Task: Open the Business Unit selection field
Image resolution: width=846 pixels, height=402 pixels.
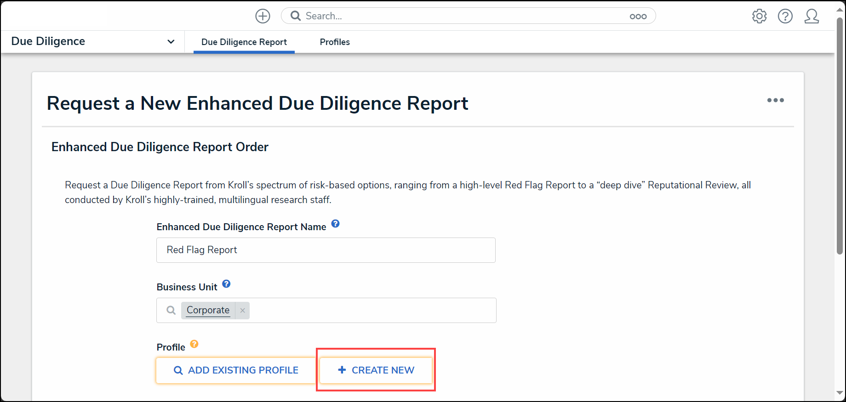Action: coord(326,311)
